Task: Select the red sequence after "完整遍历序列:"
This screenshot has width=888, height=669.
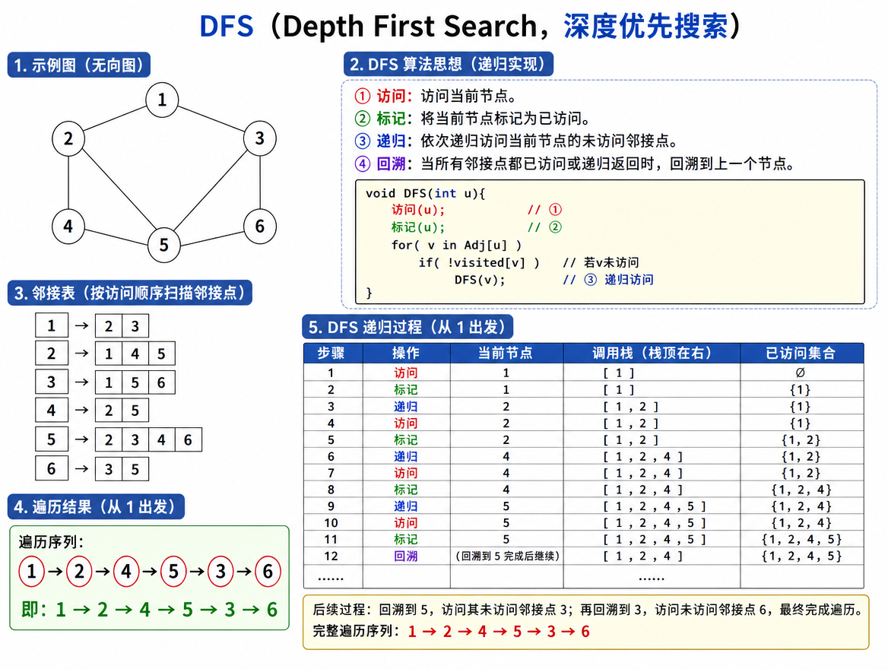Action: point(499,631)
